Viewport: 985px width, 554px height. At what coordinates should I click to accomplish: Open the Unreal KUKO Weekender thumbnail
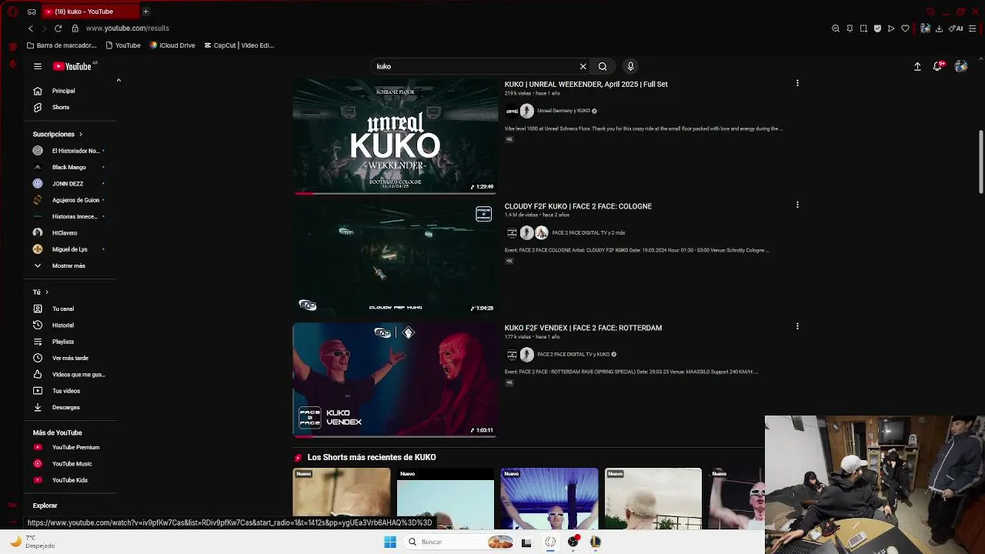[x=395, y=136]
